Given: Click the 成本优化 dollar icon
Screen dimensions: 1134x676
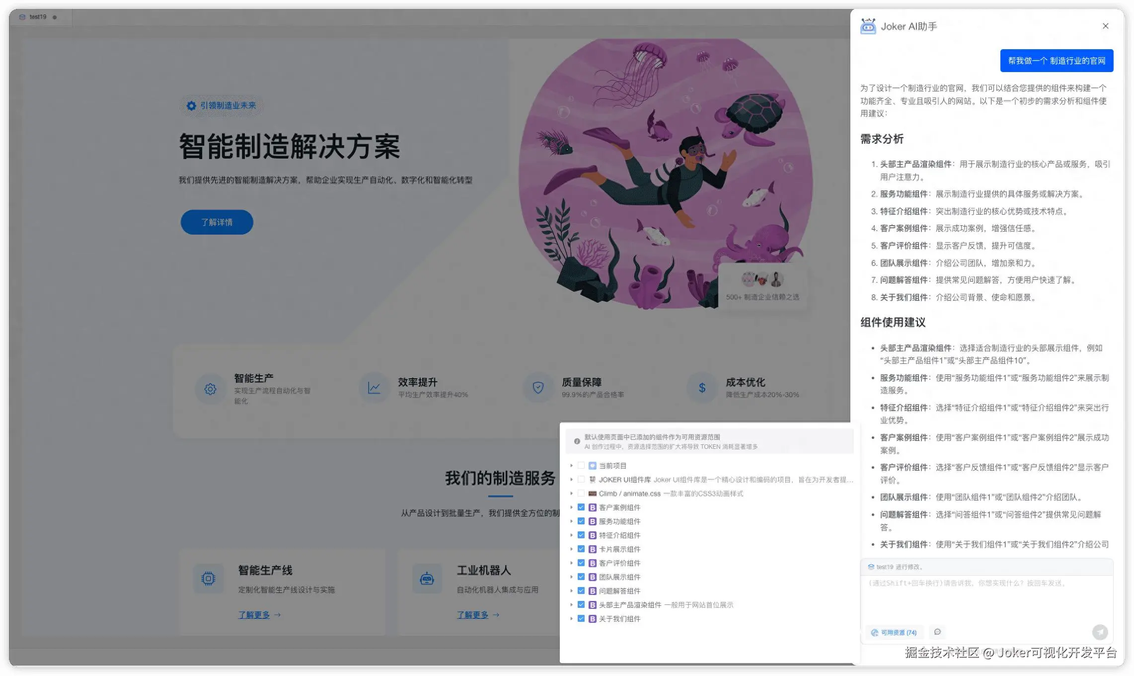Looking at the screenshot, I should (x=701, y=388).
